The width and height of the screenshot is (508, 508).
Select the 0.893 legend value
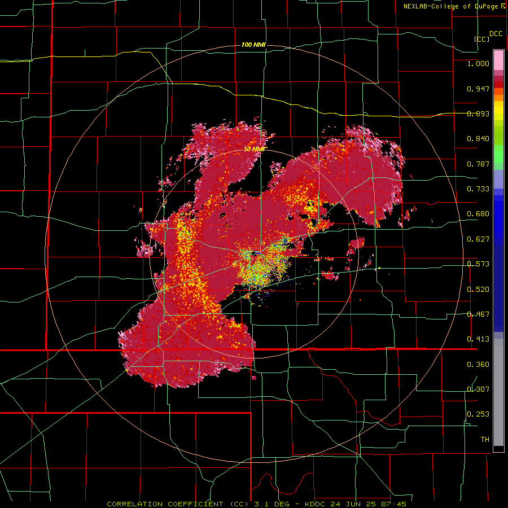point(478,113)
